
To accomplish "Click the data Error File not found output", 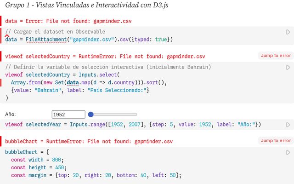I will click(68, 21).
